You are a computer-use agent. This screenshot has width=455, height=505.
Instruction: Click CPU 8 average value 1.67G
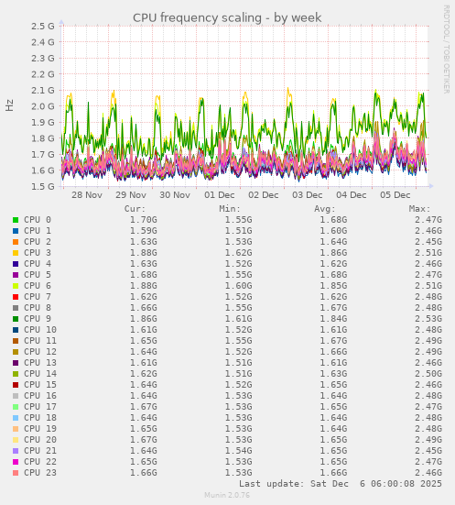click(x=333, y=308)
